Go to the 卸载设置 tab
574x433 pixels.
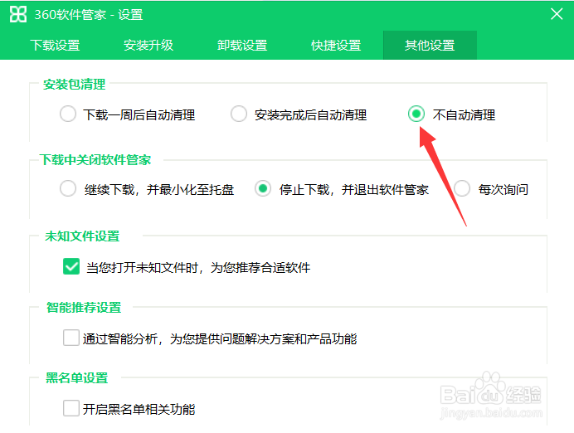coord(242,46)
